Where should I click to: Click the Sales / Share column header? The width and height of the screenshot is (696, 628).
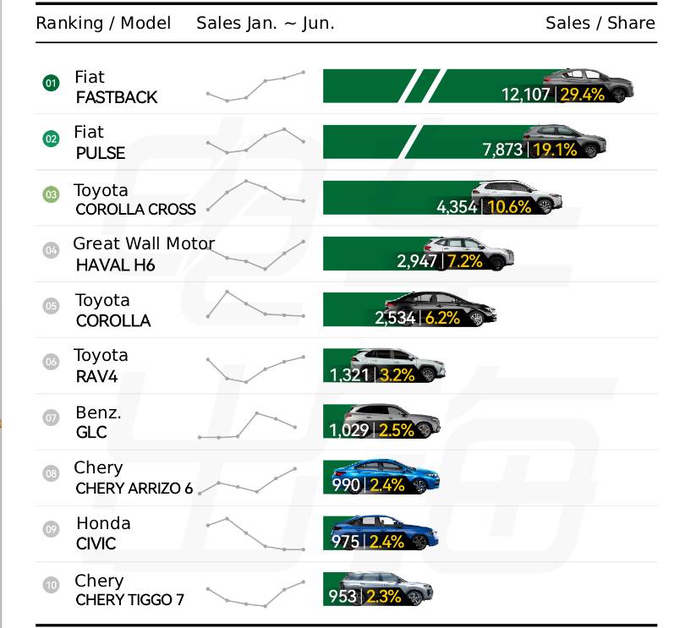click(600, 23)
